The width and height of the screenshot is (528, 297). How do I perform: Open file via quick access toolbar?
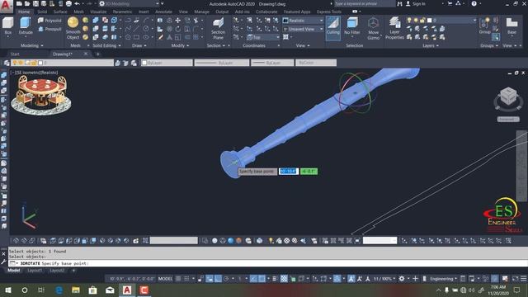(x=27, y=3)
